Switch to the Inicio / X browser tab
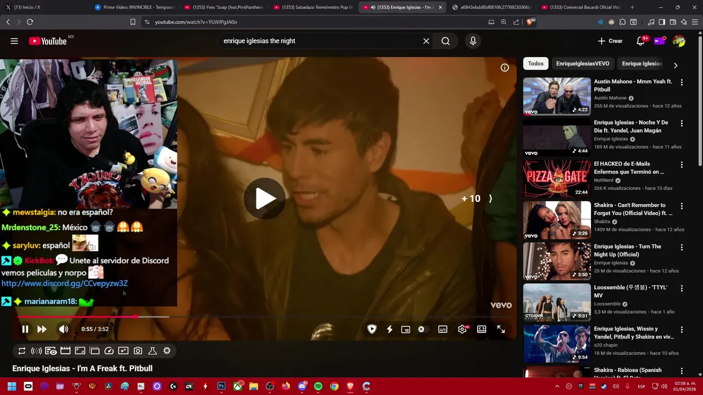 tap(44, 7)
